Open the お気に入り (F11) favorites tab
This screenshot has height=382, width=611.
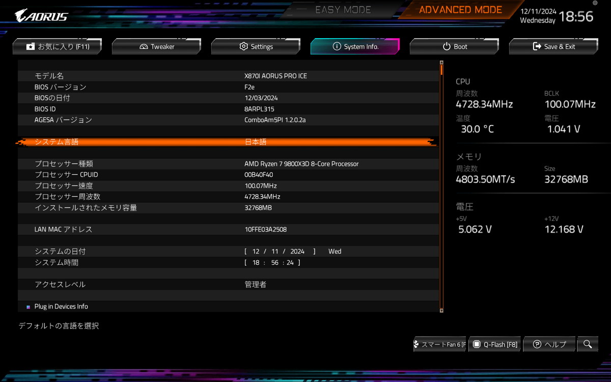pos(58,46)
